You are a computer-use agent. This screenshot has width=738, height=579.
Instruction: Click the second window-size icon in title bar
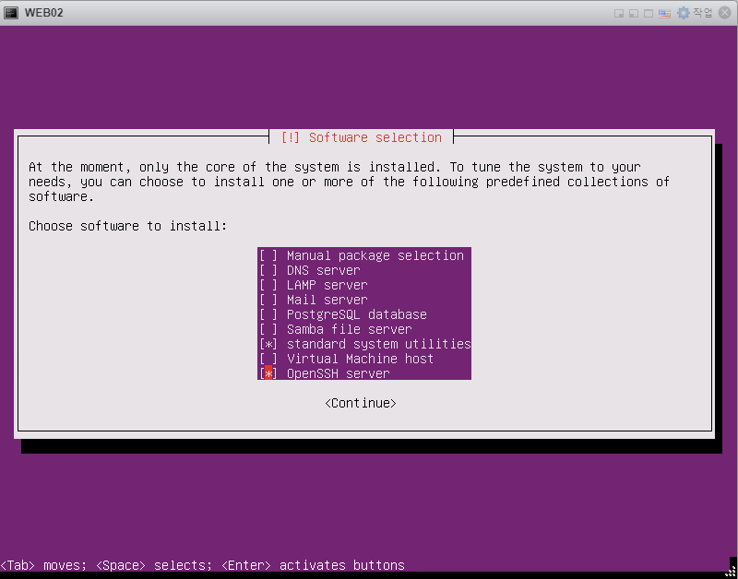pyautogui.click(x=634, y=13)
